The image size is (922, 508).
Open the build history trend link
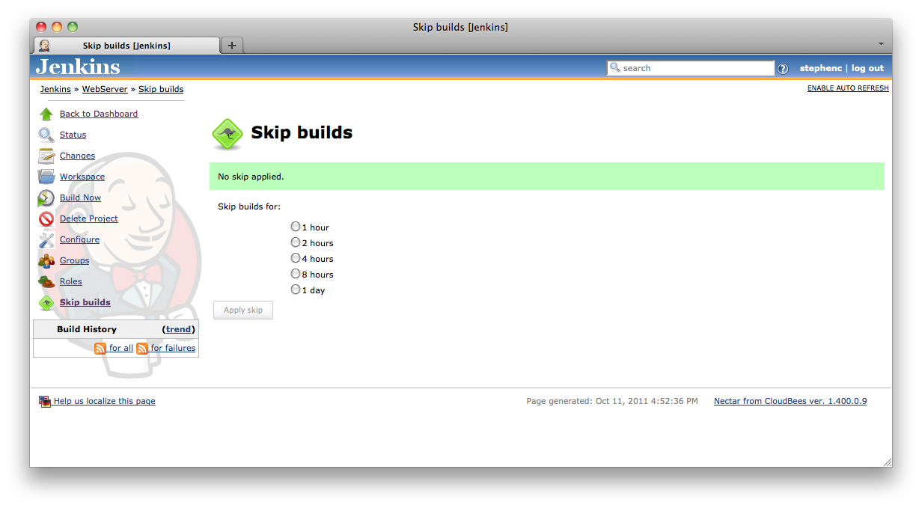179,329
